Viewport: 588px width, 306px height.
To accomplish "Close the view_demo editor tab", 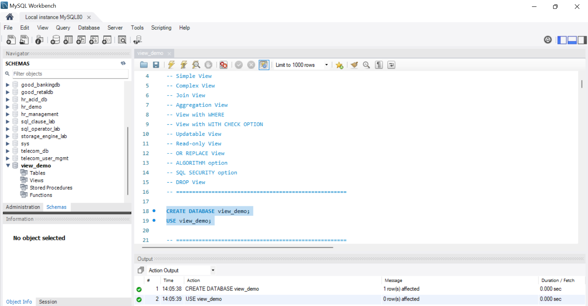I will pyautogui.click(x=169, y=53).
